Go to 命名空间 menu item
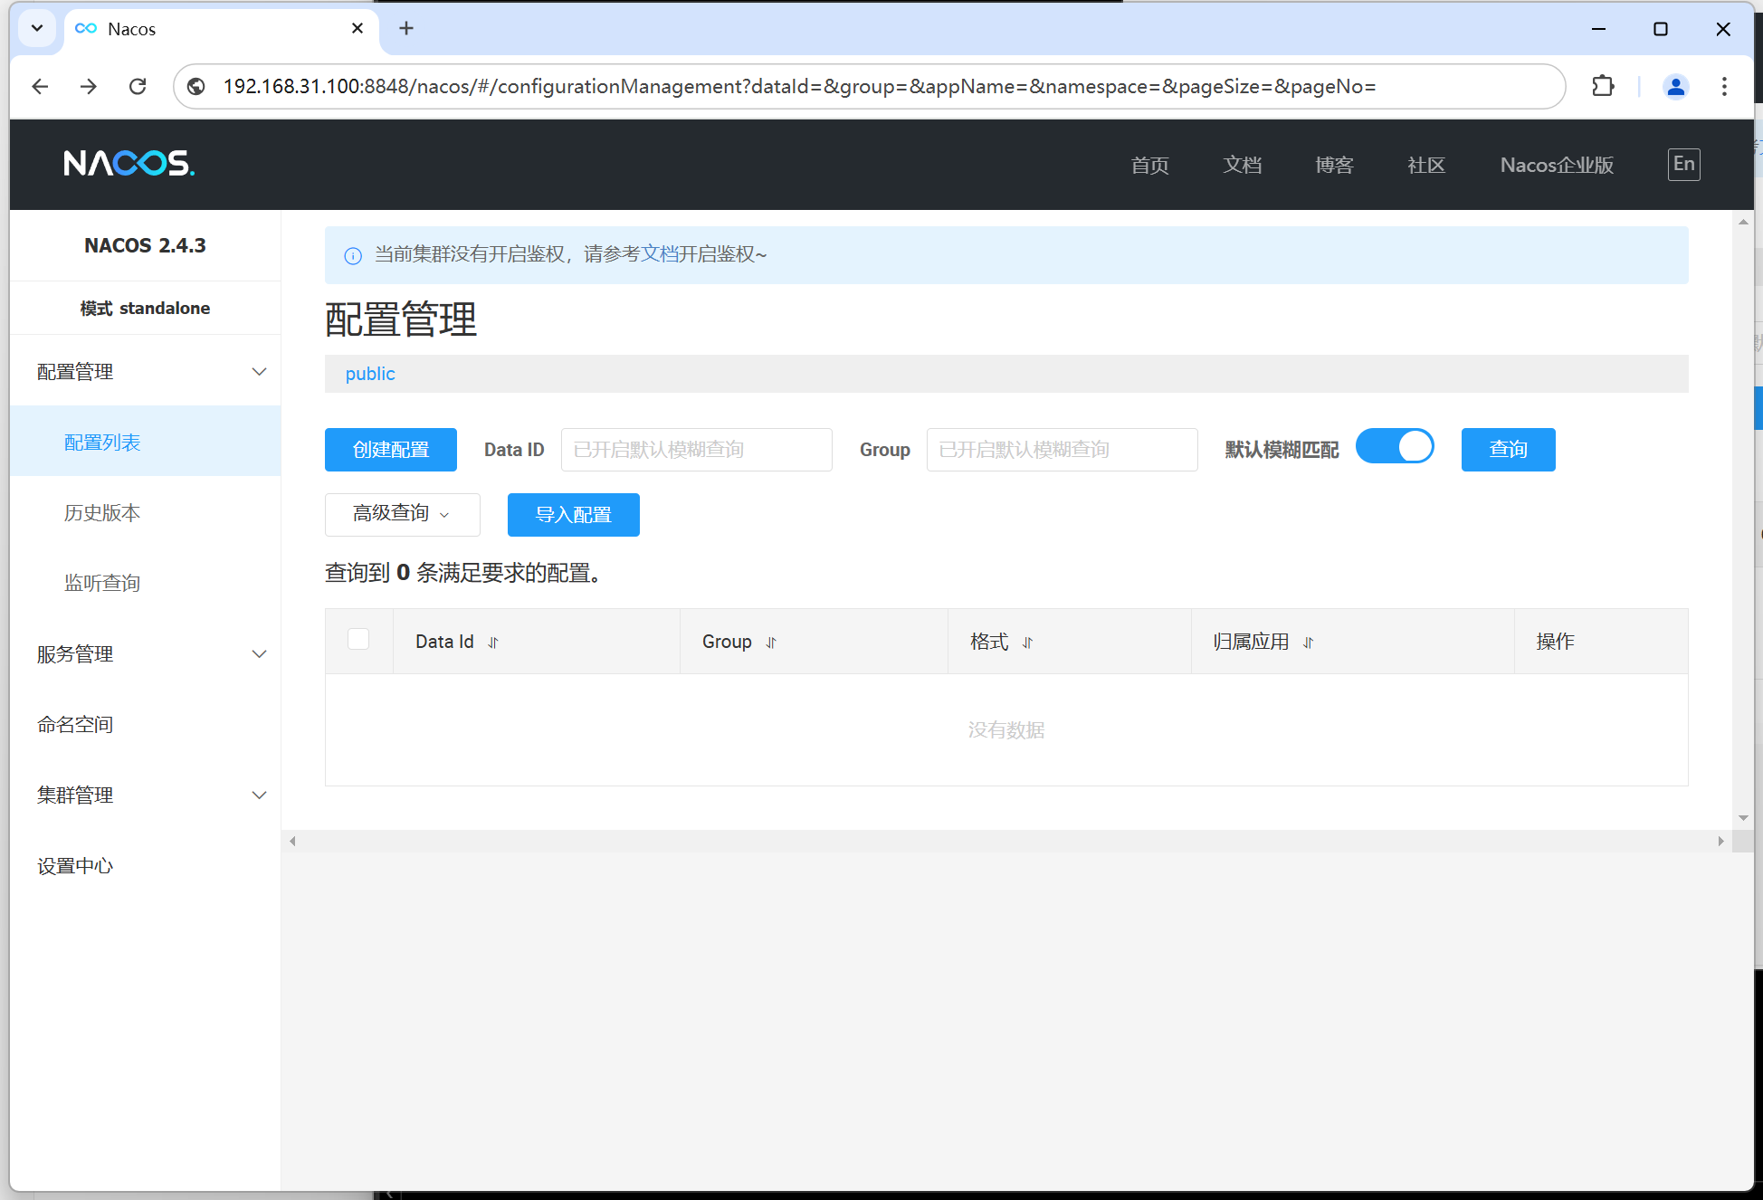Viewport: 1763px width, 1200px height. click(x=75, y=725)
